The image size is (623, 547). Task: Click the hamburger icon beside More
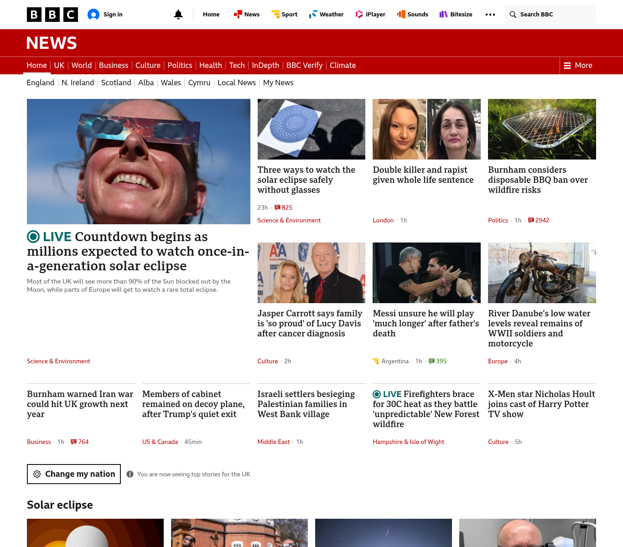(567, 66)
